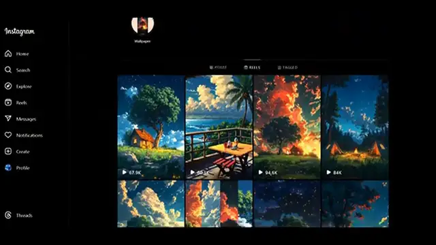The image size is (436, 245).
Task: Open the campsite tents reel with 84K views
Action: click(x=355, y=127)
